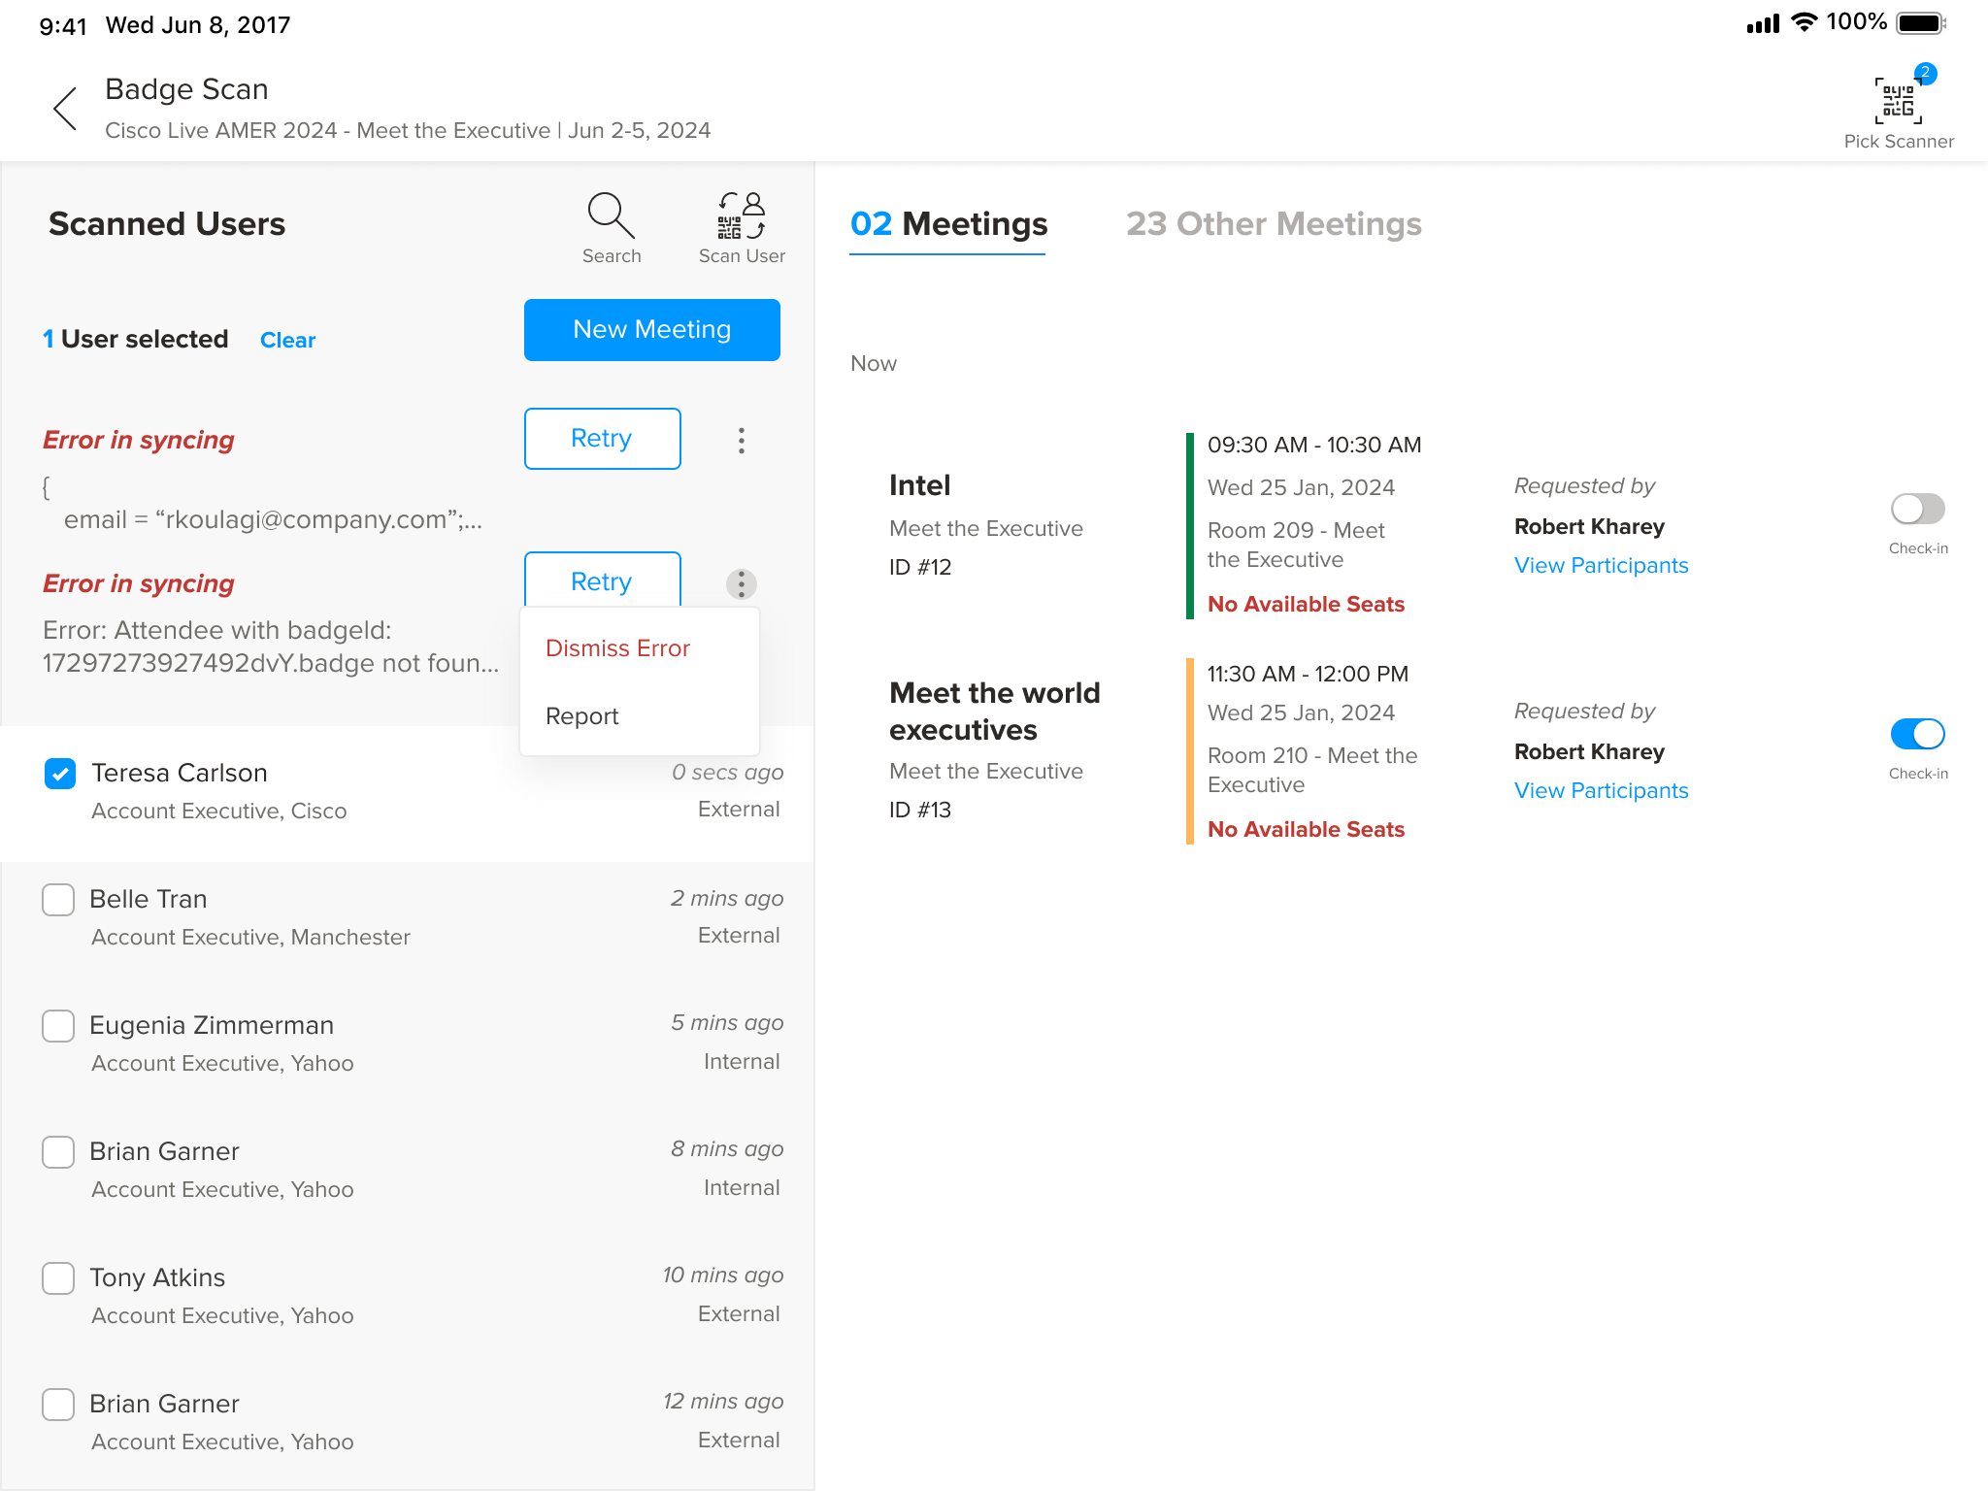The height and width of the screenshot is (1491, 1988).
Task: Tap Teresa Carlson name
Action: pos(180,773)
